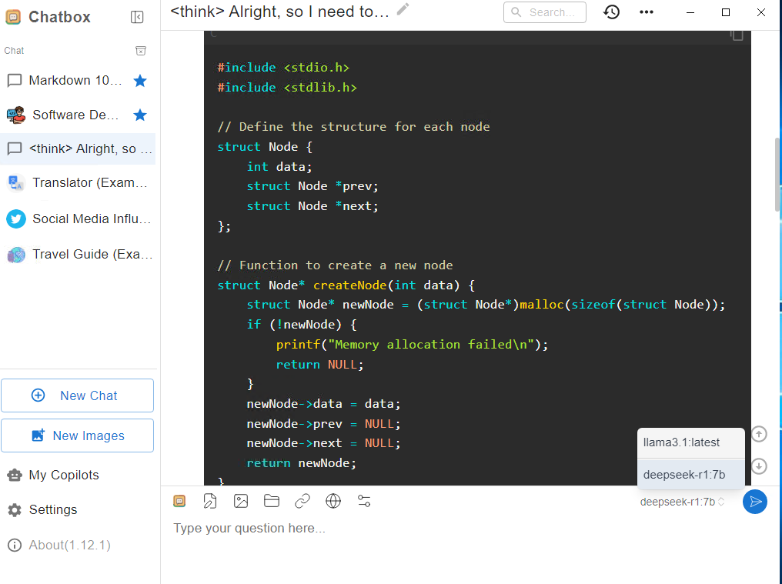782x584 pixels.
Task: Click the archive icon beside the Chat heading
Action: point(141,51)
